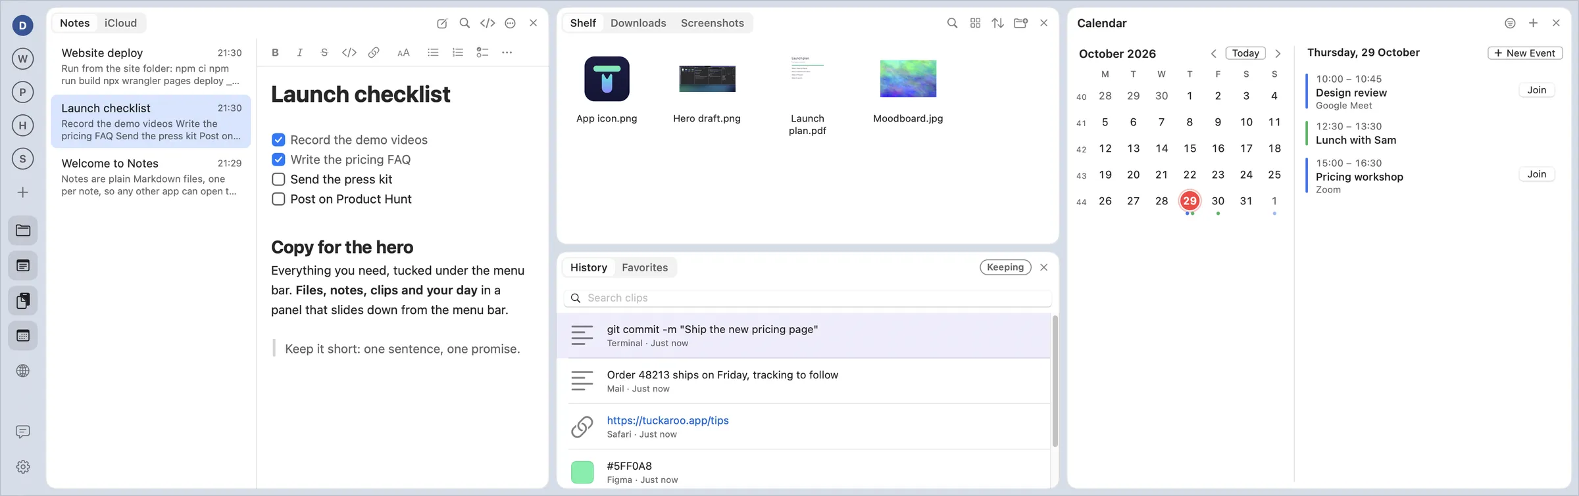The height and width of the screenshot is (496, 1579).
Task: Go to the previous month in Calendar
Action: coord(1214,53)
